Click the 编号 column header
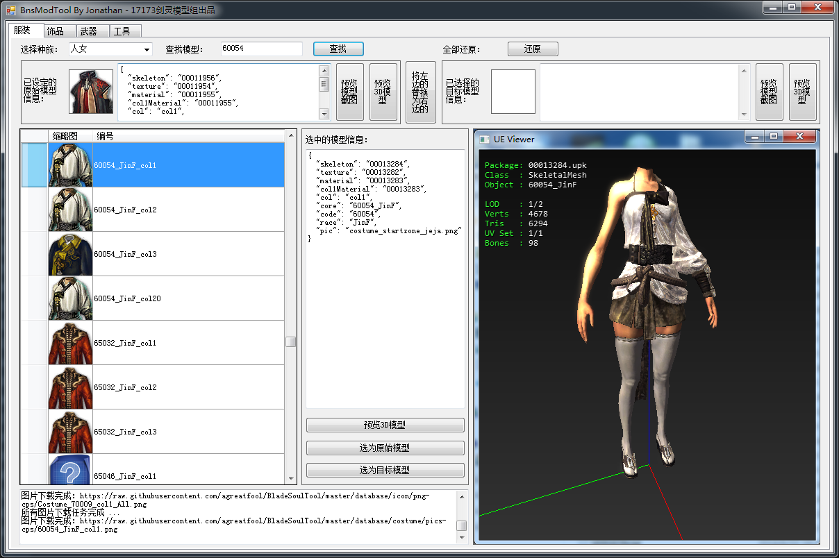This screenshot has width=839, height=558. 189,136
